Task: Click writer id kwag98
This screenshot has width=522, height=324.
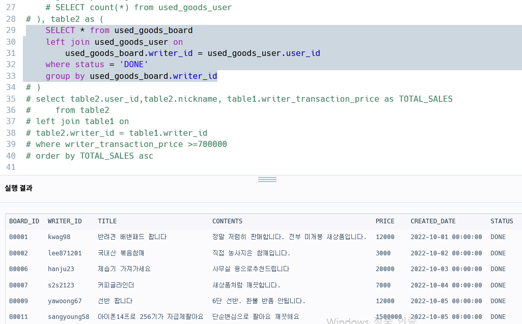Action: (x=59, y=237)
